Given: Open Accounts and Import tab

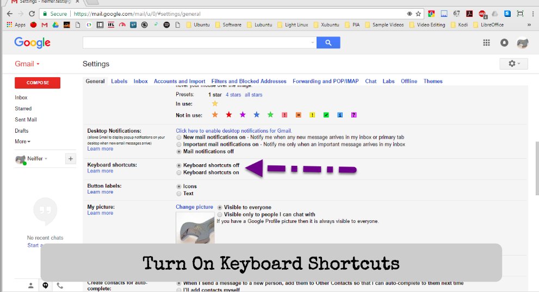Looking at the screenshot, I should [x=179, y=81].
